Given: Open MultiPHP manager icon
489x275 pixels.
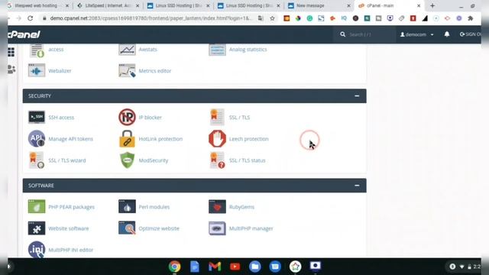Looking at the screenshot, I should [217, 228].
